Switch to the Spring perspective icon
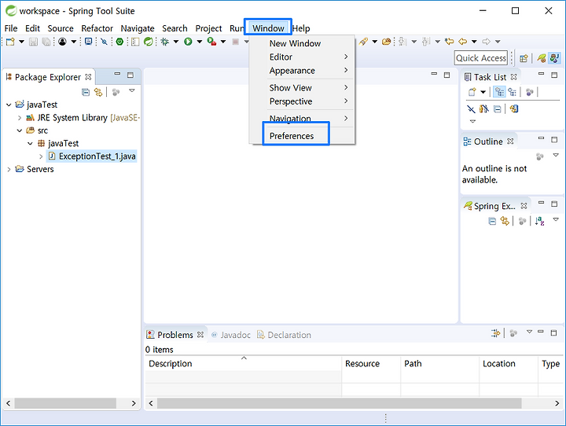 pyautogui.click(x=541, y=58)
